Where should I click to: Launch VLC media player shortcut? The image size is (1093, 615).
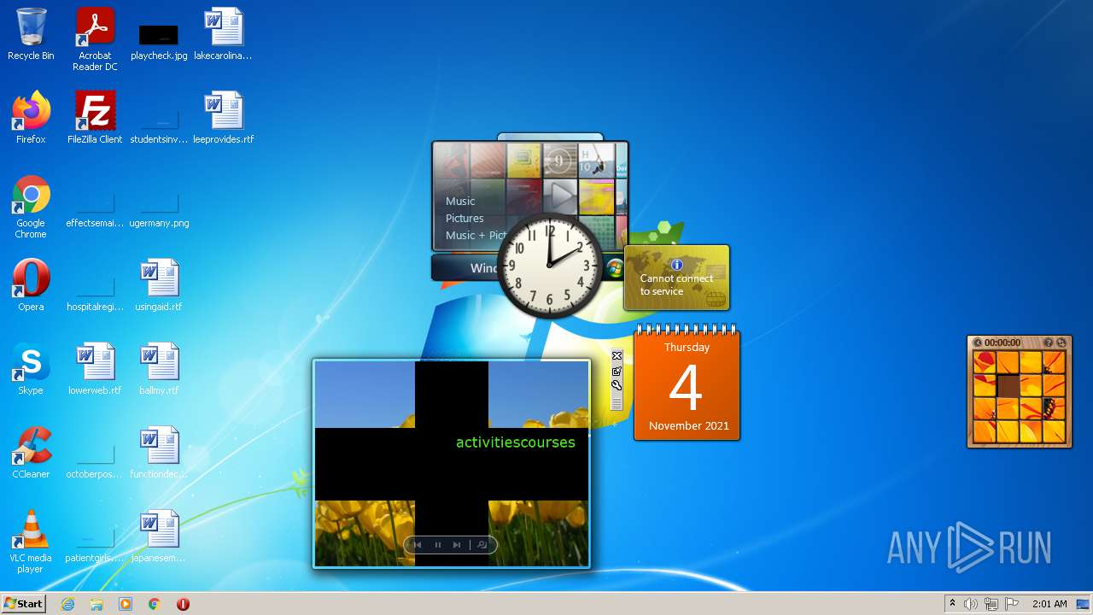[31, 542]
